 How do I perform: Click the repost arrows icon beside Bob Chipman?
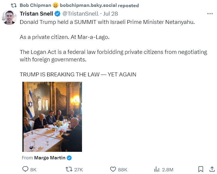click(13, 5)
